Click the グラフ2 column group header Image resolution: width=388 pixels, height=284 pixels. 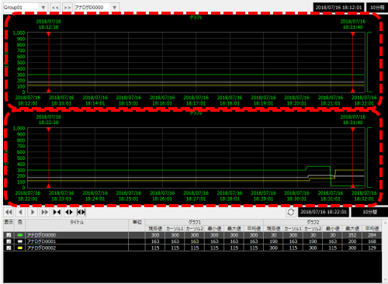313,222
